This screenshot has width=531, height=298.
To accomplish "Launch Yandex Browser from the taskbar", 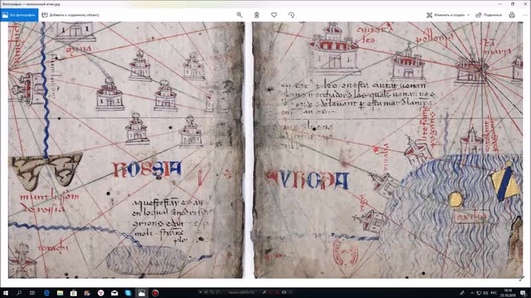I will [101, 293].
